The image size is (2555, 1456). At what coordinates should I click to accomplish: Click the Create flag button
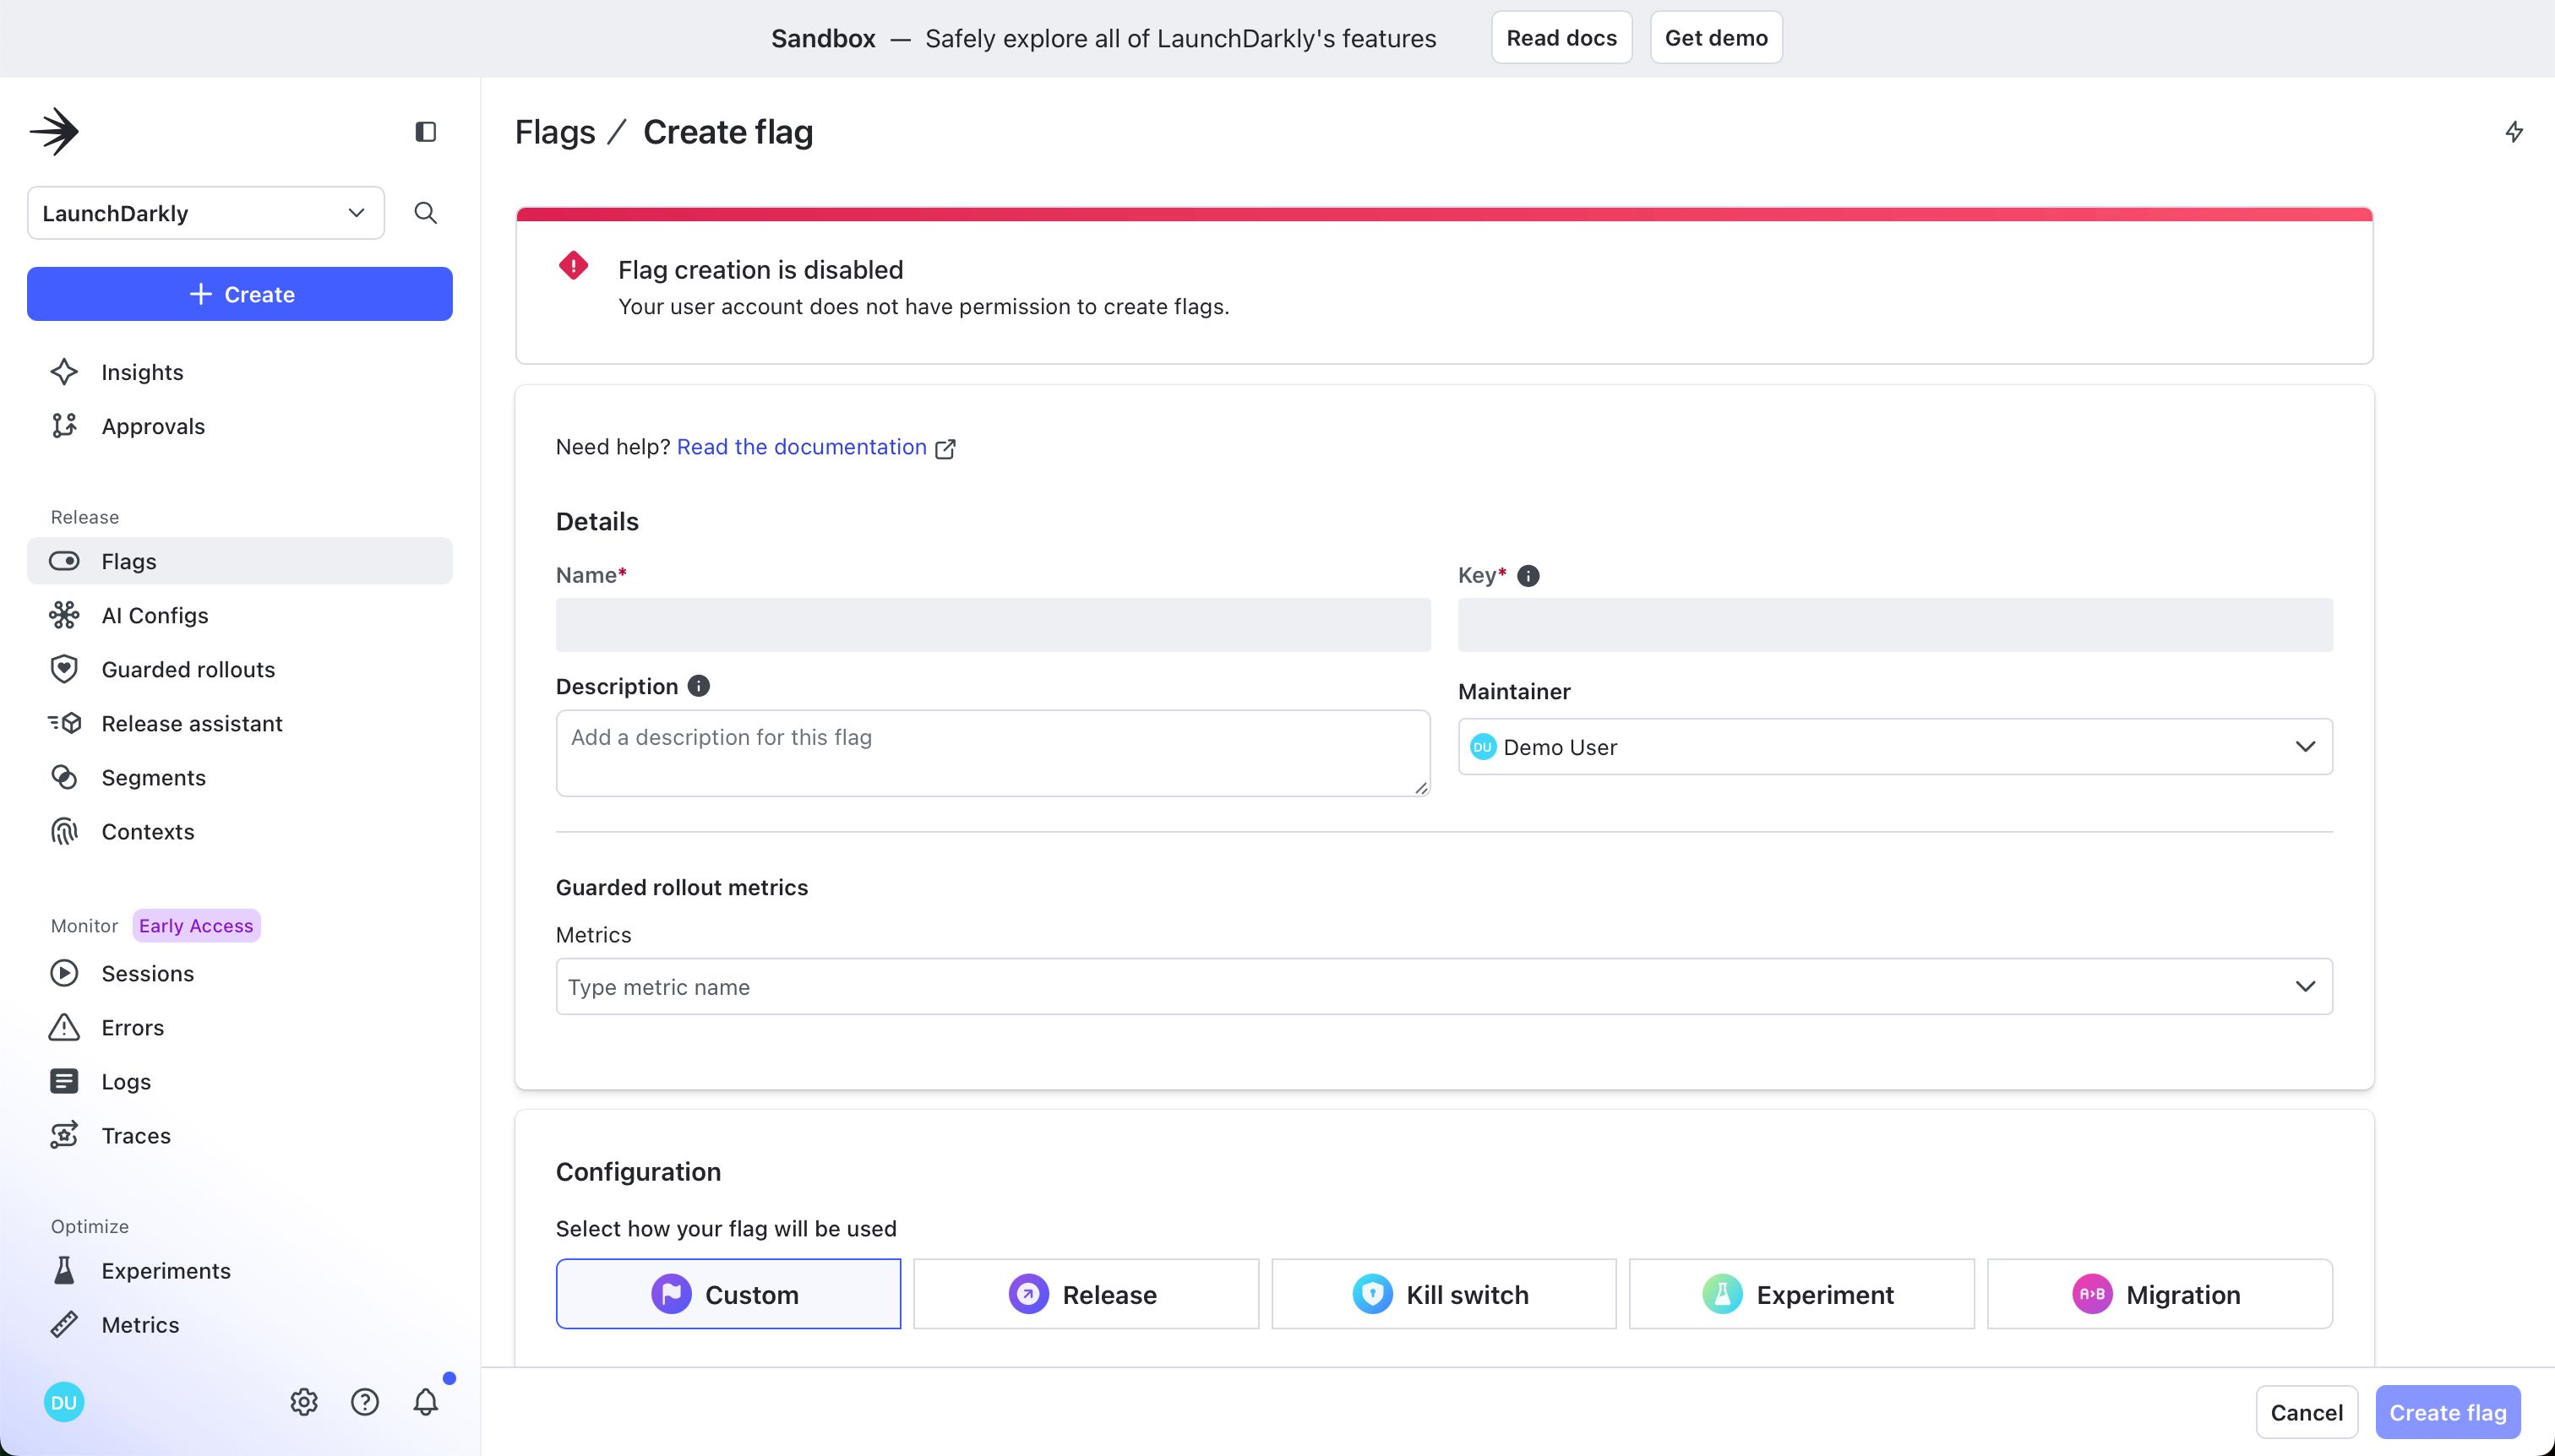tap(2448, 1412)
